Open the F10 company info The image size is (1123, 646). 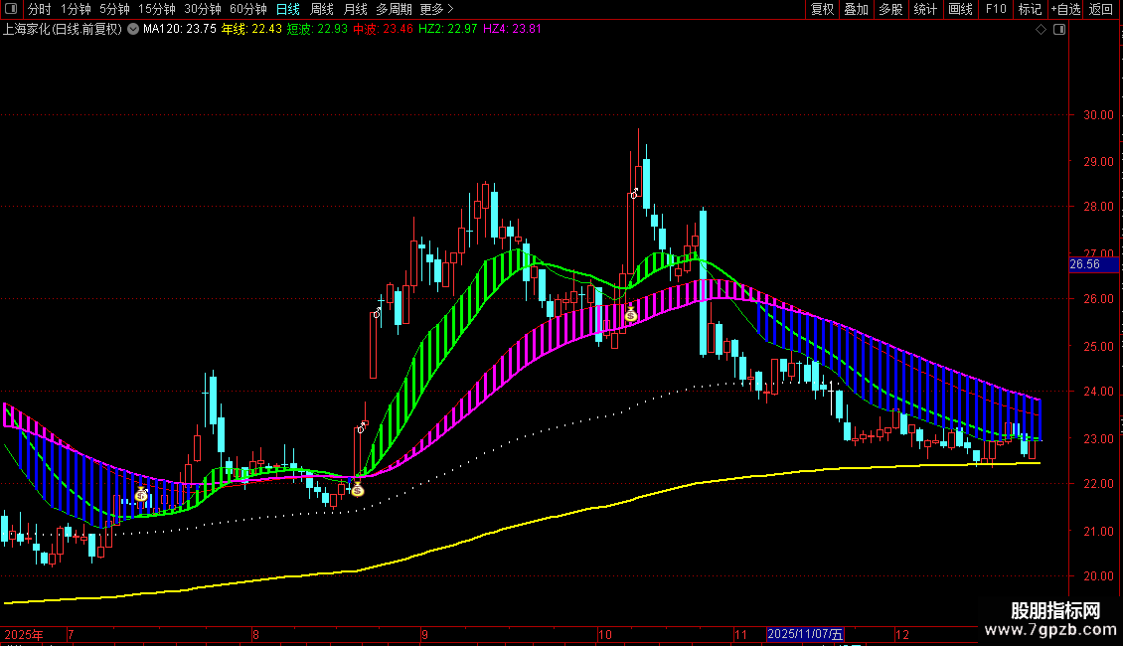coord(996,9)
